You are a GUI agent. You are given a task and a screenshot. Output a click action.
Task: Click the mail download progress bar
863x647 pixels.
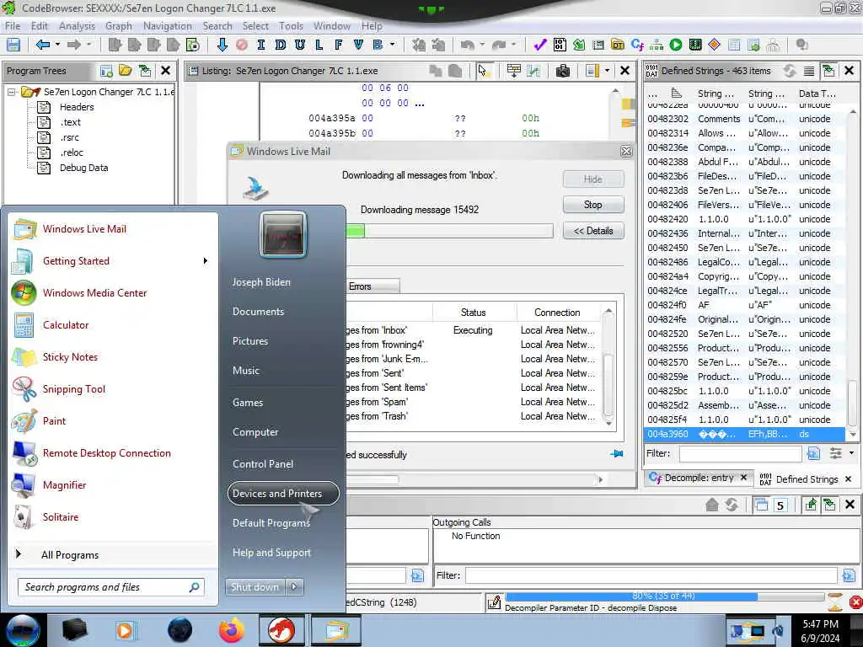[x=448, y=231]
